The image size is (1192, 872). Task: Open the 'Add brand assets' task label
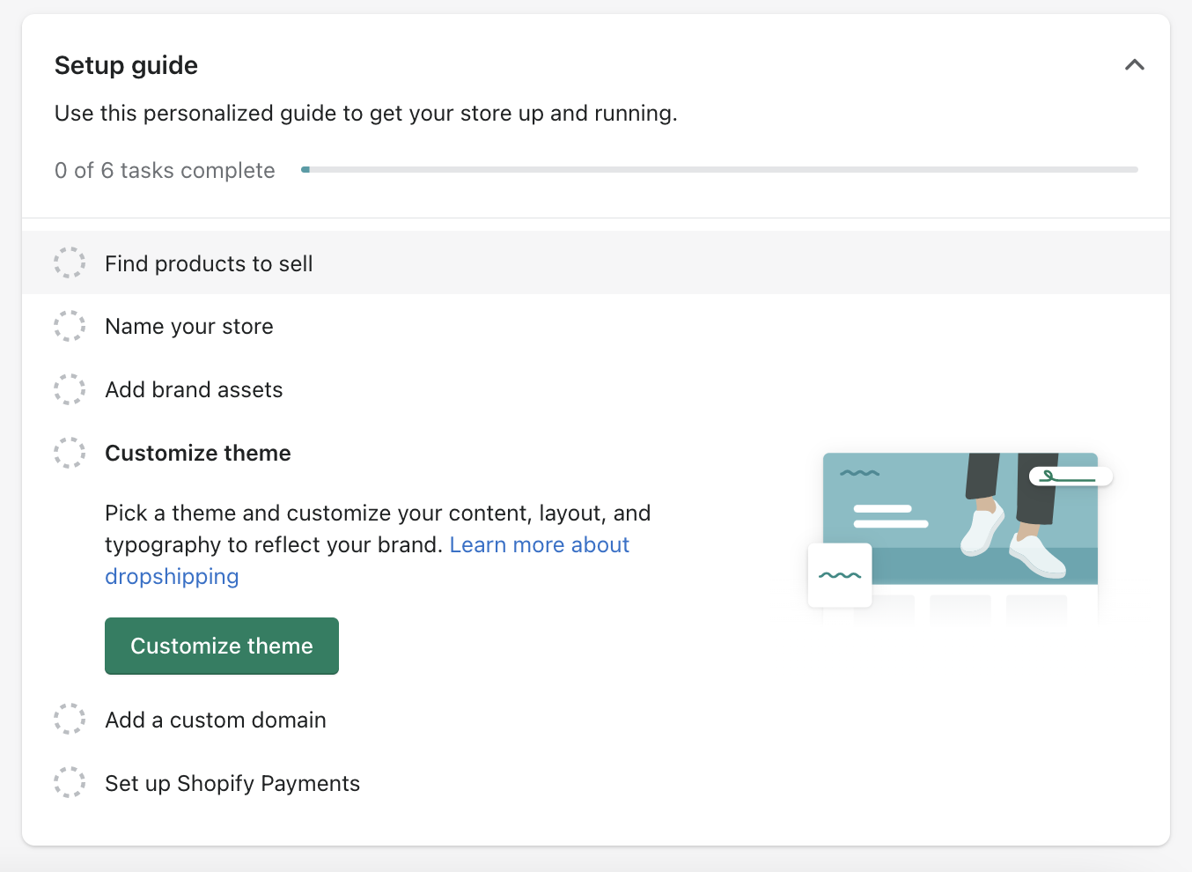click(x=194, y=390)
